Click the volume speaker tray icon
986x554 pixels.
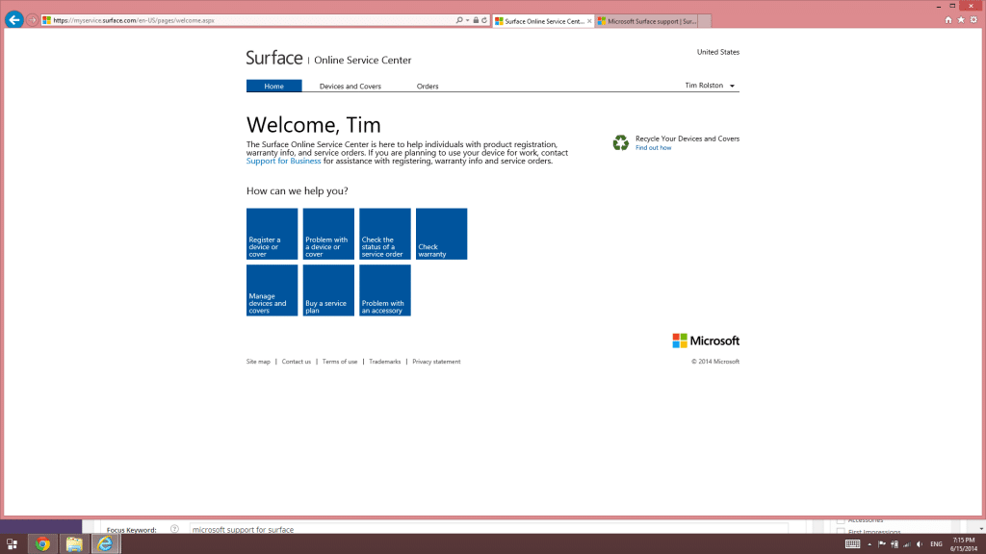pyautogui.click(x=920, y=544)
